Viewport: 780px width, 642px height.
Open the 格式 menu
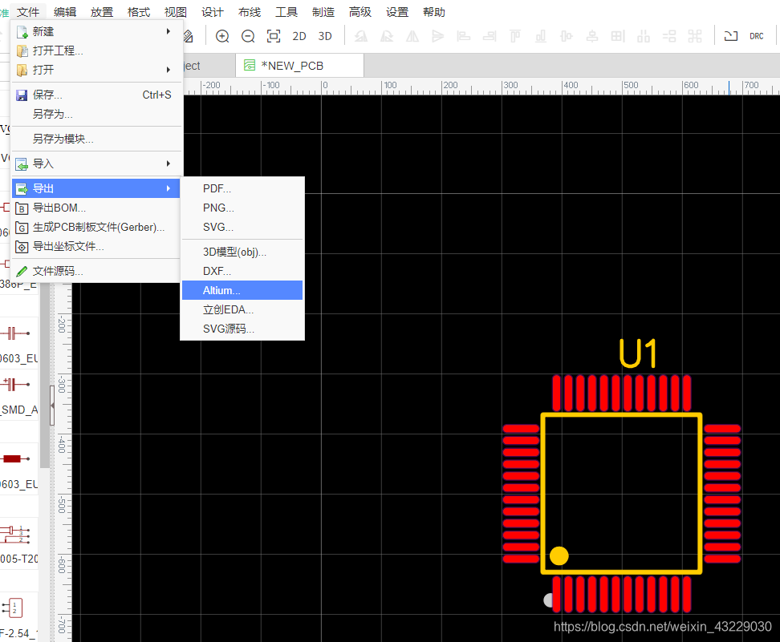[139, 12]
